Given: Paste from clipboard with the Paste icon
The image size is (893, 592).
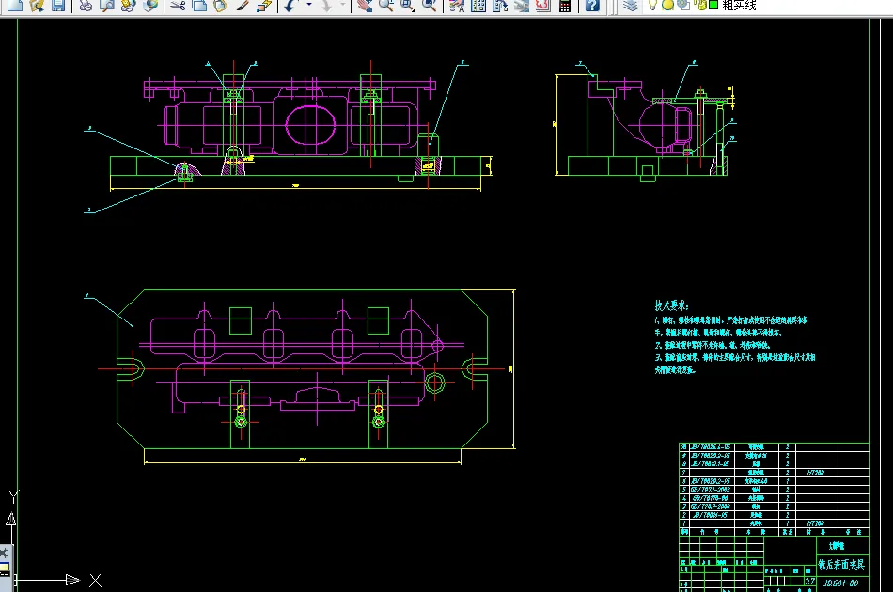Looking at the screenshot, I should click(221, 5).
